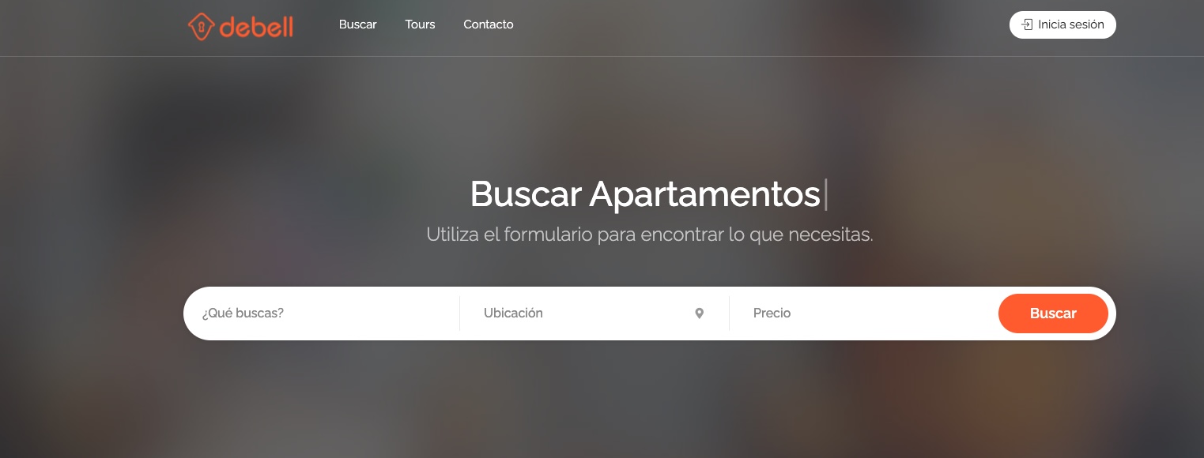Click the subtitle Utiliza el formulario text
Image resolution: width=1204 pixels, height=458 pixels.
(x=650, y=235)
